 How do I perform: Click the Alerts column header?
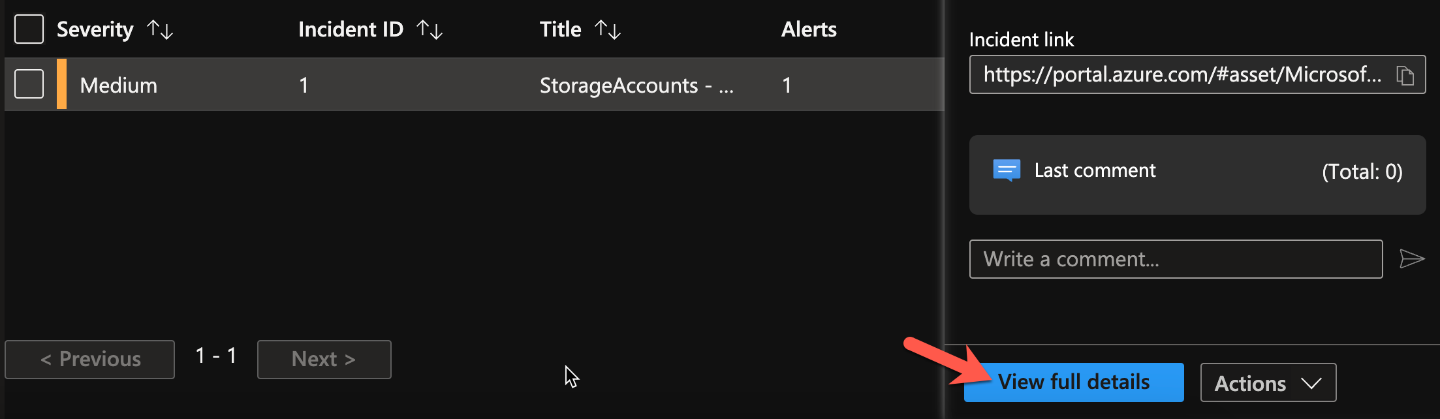(809, 29)
